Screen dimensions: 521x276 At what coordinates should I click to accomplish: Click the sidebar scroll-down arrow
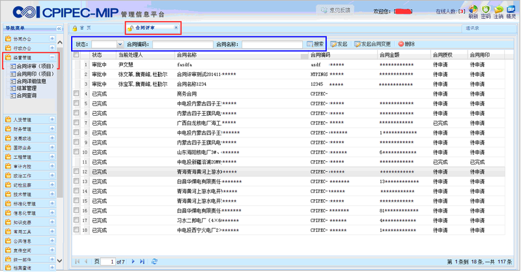point(60,261)
